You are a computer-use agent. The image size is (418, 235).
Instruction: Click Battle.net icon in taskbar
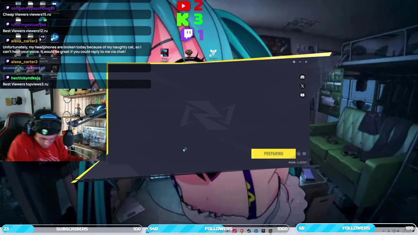point(256,231)
